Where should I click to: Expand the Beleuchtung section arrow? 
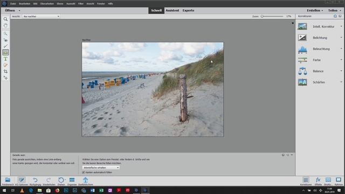[341, 48]
